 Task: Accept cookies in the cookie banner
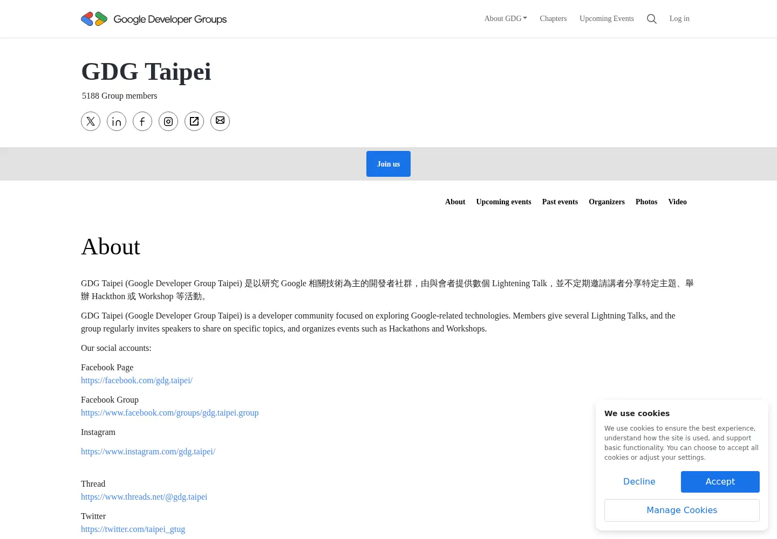tap(720, 482)
